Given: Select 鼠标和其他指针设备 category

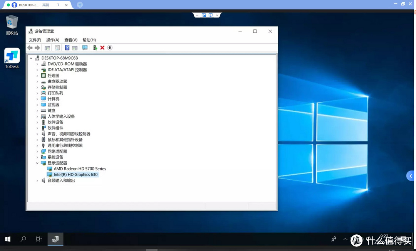Looking at the screenshot, I should click(x=65, y=140).
